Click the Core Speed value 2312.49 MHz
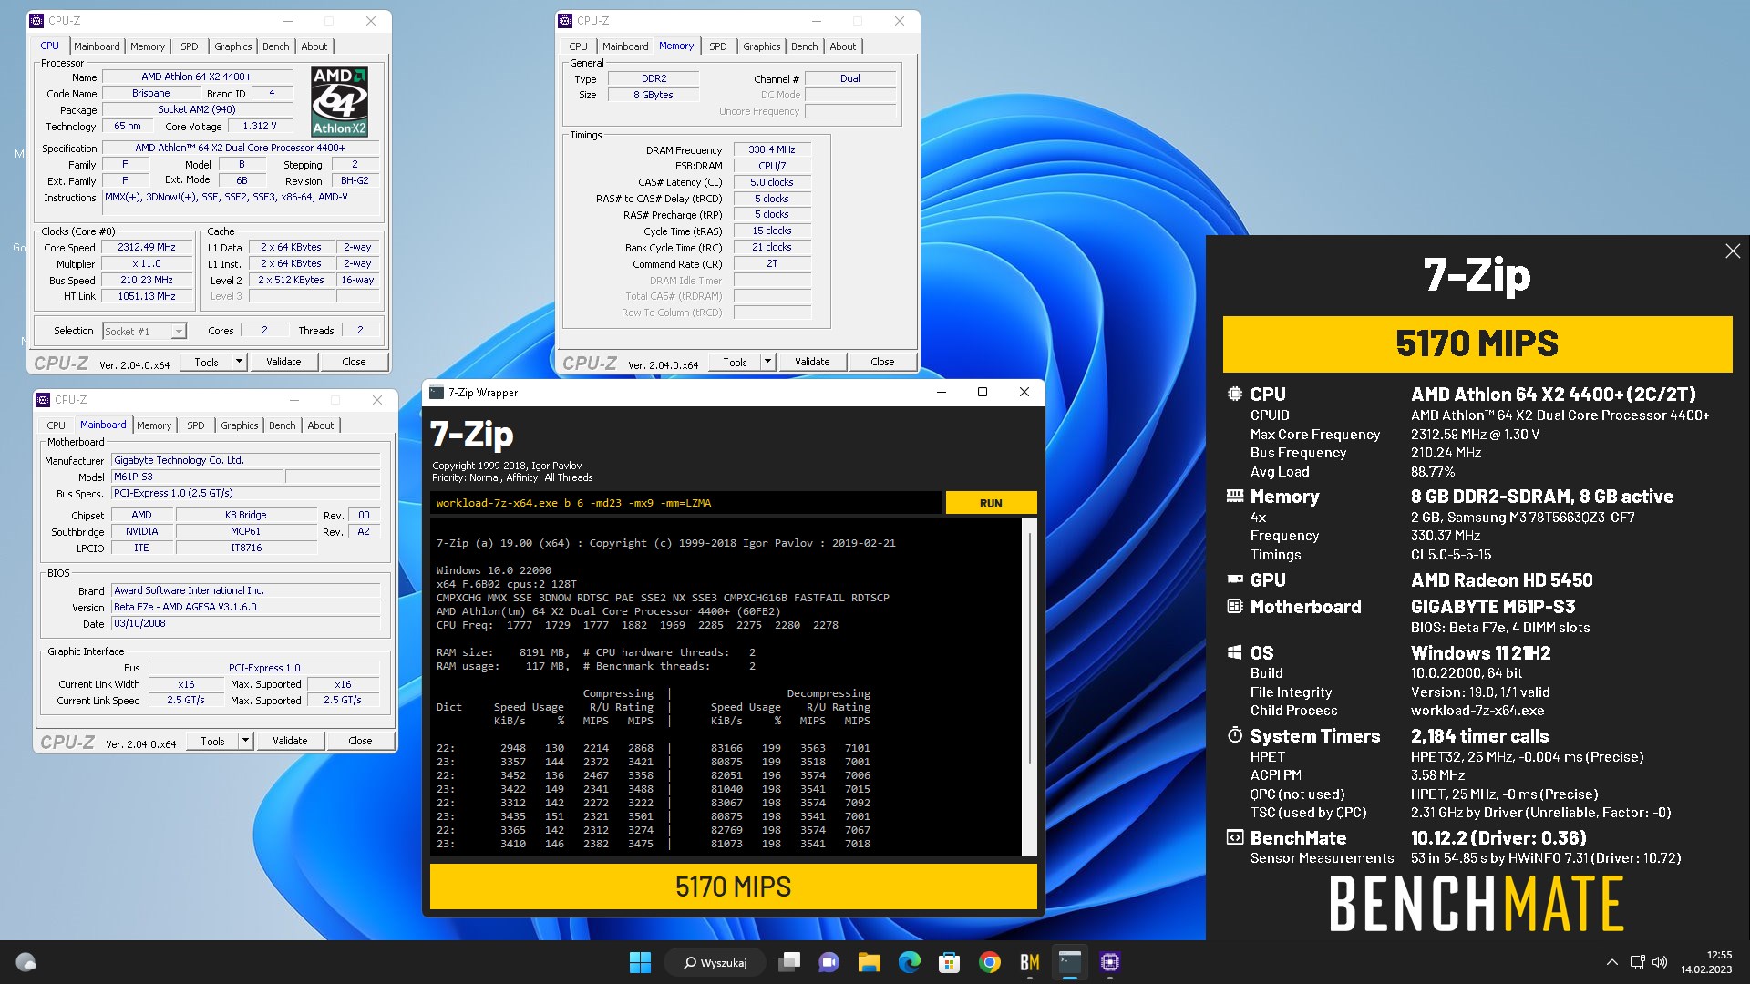This screenshot has width=1750, height=984. point(147,248)
